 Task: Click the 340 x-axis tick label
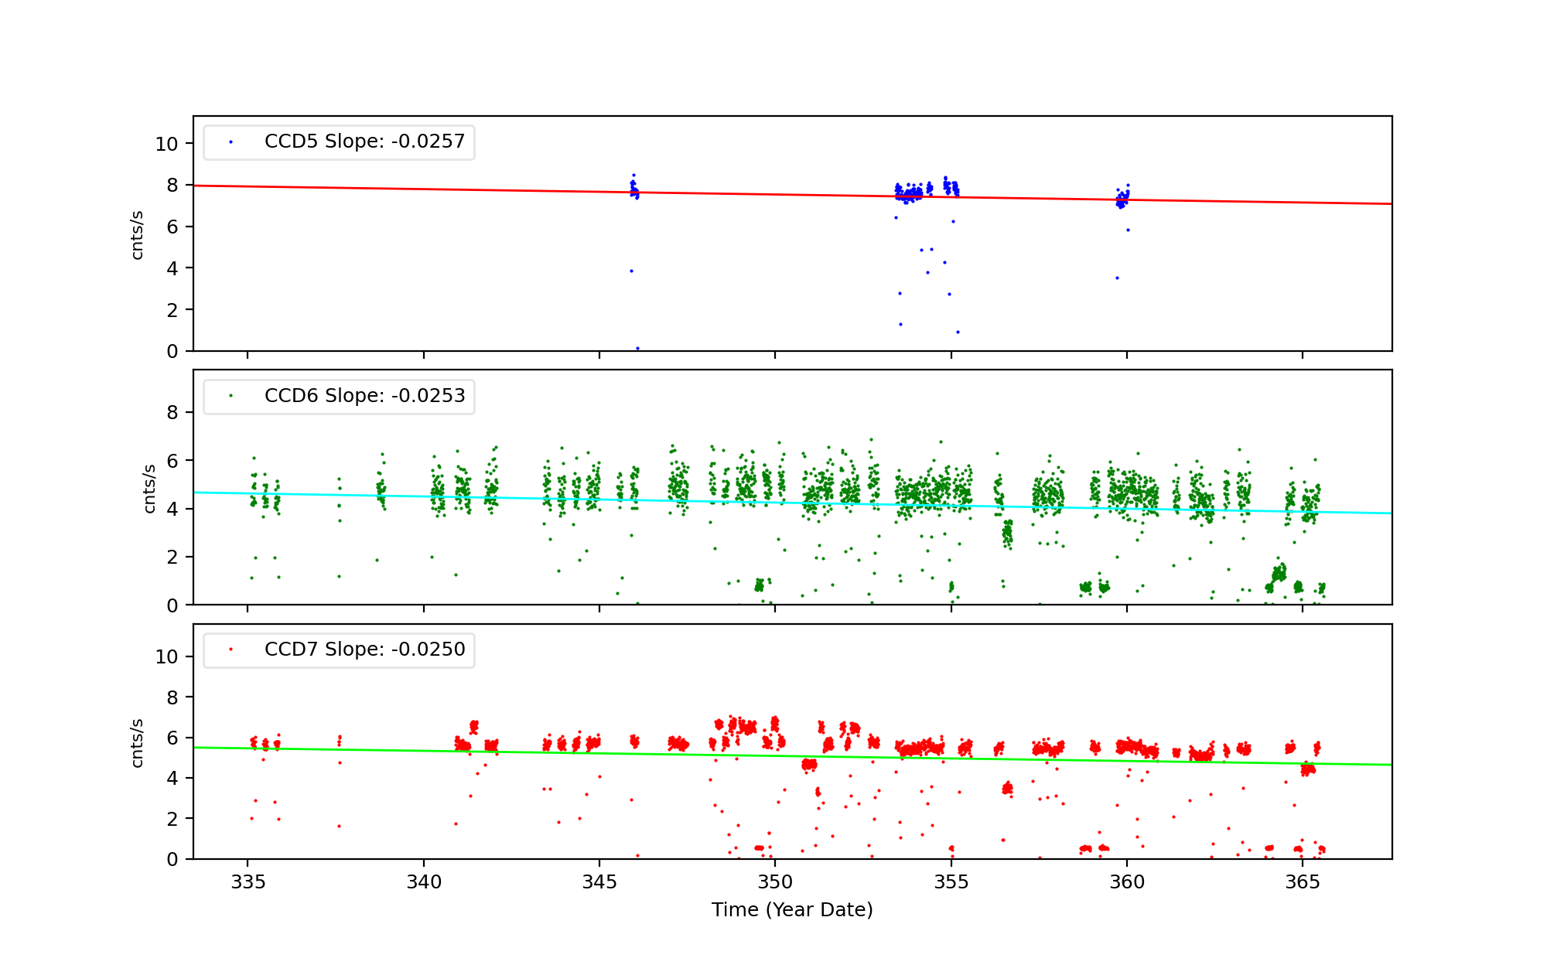[x=423, y=883]
